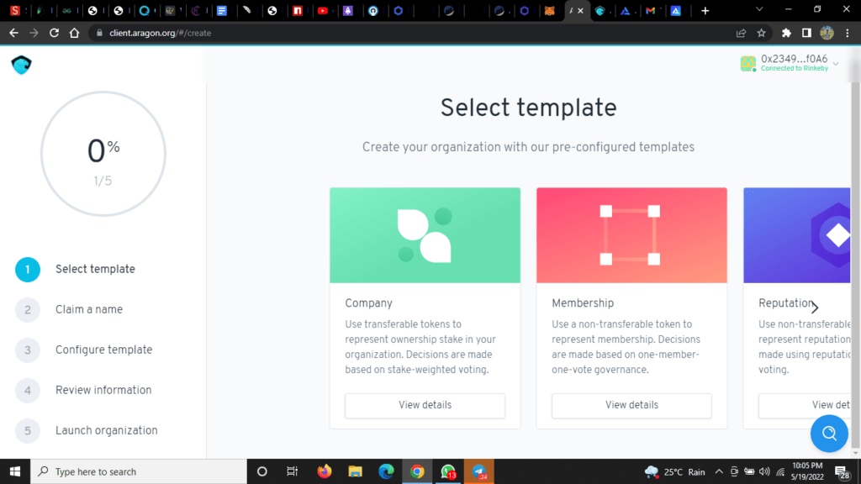Image resolution: width=861 pixels, height=484 pixels.
Task: View site lock information icon
Action: tap(99, 33)
